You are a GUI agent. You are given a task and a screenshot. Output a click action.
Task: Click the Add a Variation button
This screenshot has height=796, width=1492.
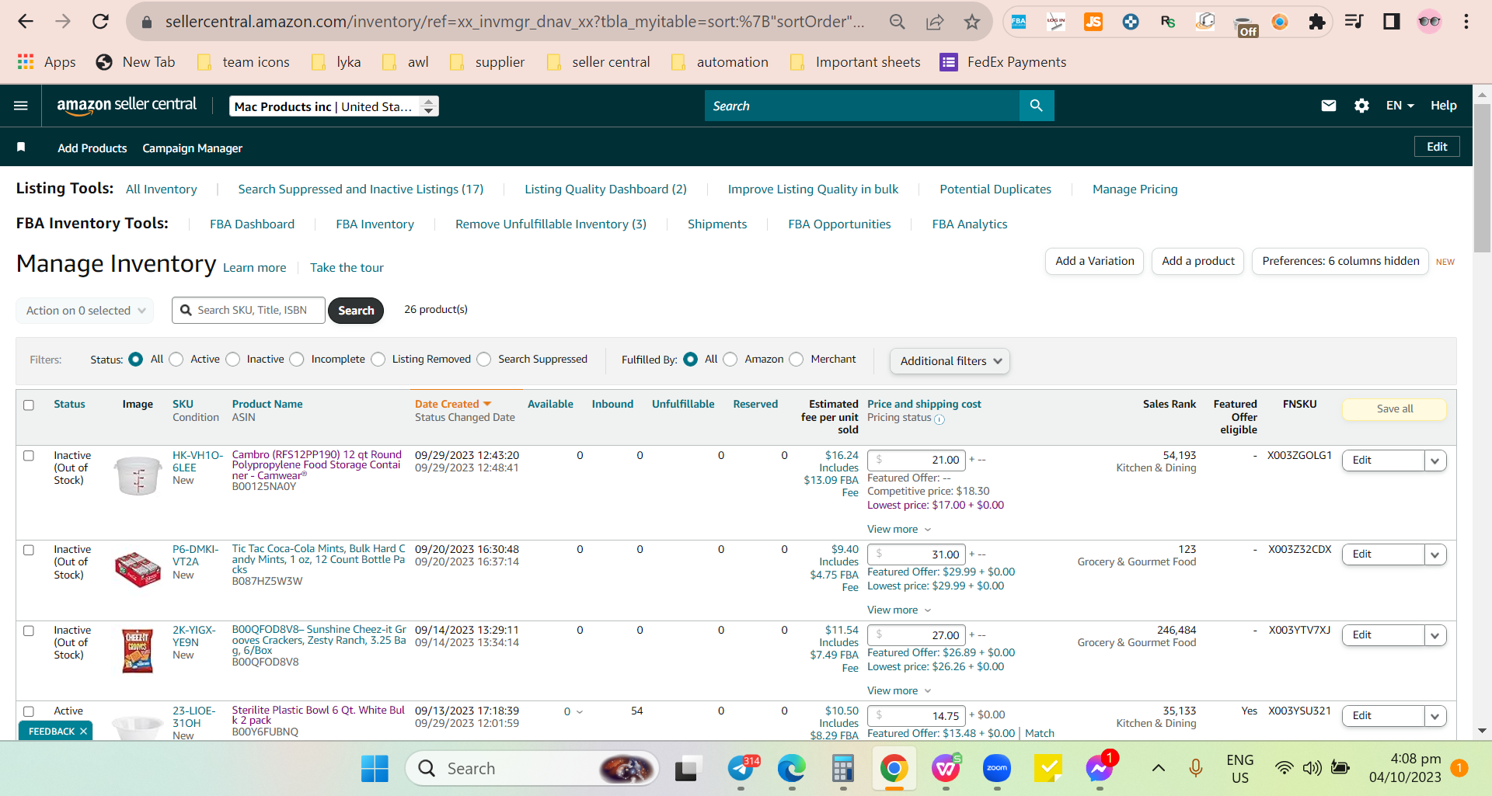point(1095,262)
